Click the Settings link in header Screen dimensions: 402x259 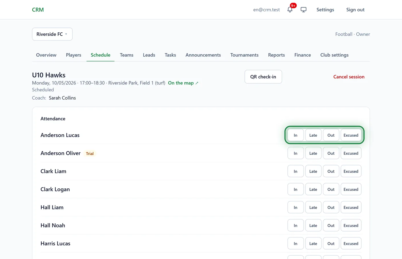click(x=325, y=9)
